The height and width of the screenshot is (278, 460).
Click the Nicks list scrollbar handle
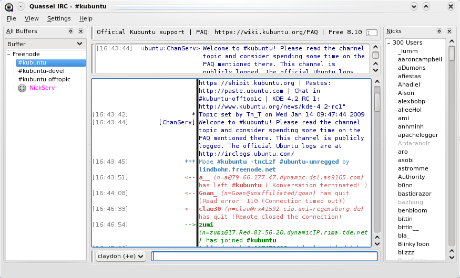[x=452, y=54]
